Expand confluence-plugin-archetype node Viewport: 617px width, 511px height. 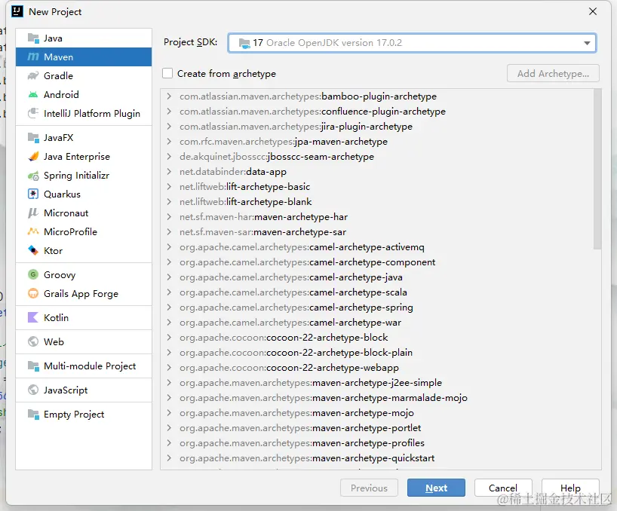(169, 112)
